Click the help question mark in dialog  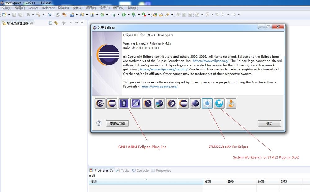coord(99,123)
